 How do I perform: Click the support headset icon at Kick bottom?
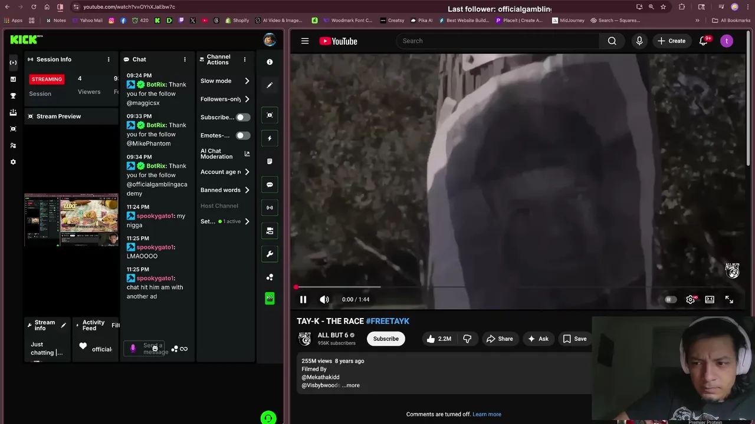(268, 418)
